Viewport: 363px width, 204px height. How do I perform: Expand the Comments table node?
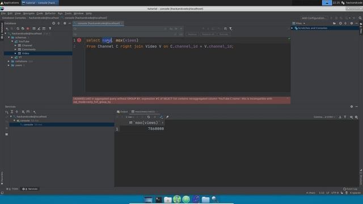click(x=15, y=49)
